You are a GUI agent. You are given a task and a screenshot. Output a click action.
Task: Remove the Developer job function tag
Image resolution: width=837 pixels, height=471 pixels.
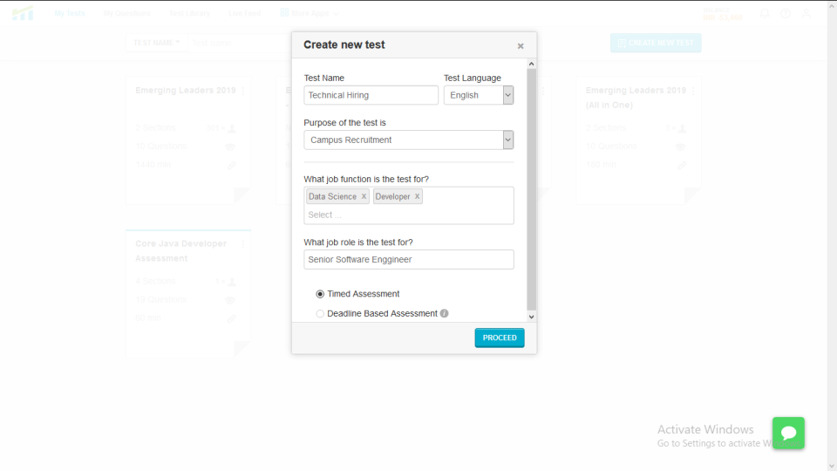click(x=417, y=197)
